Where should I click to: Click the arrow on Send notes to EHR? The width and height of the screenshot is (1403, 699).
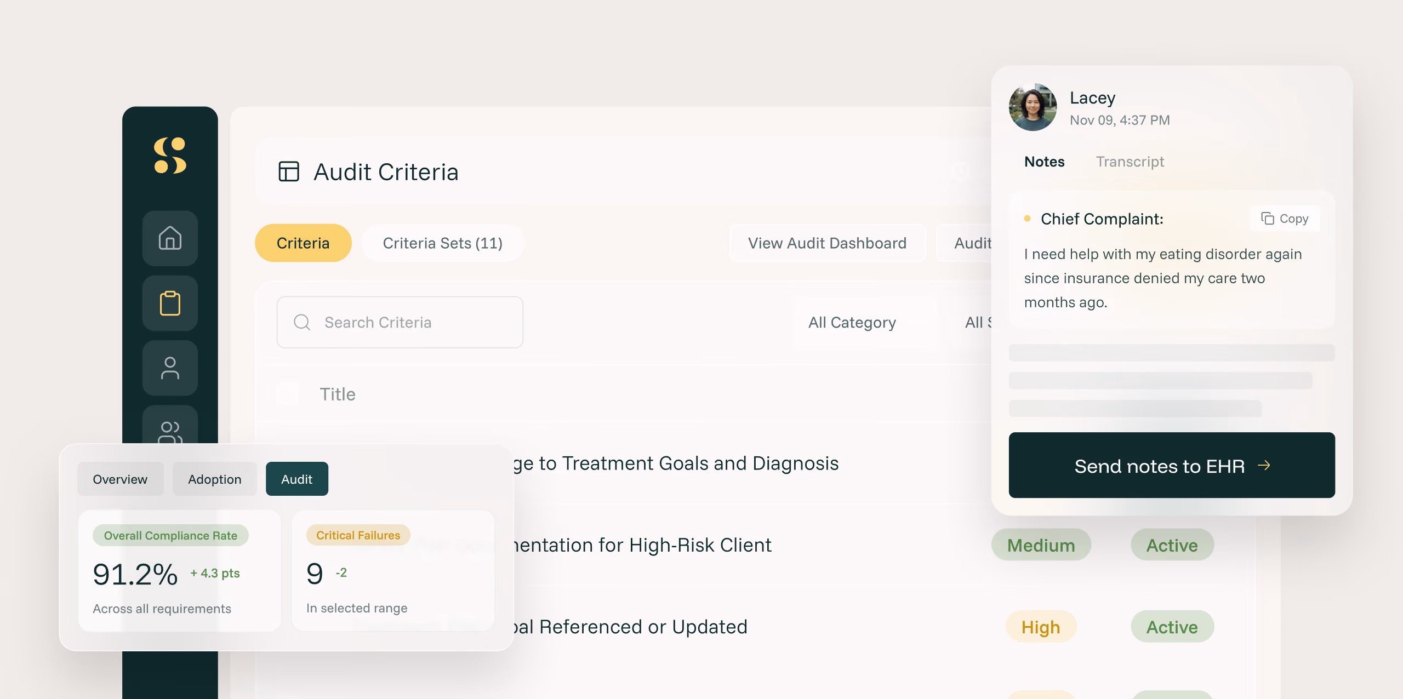[1264, 466]
